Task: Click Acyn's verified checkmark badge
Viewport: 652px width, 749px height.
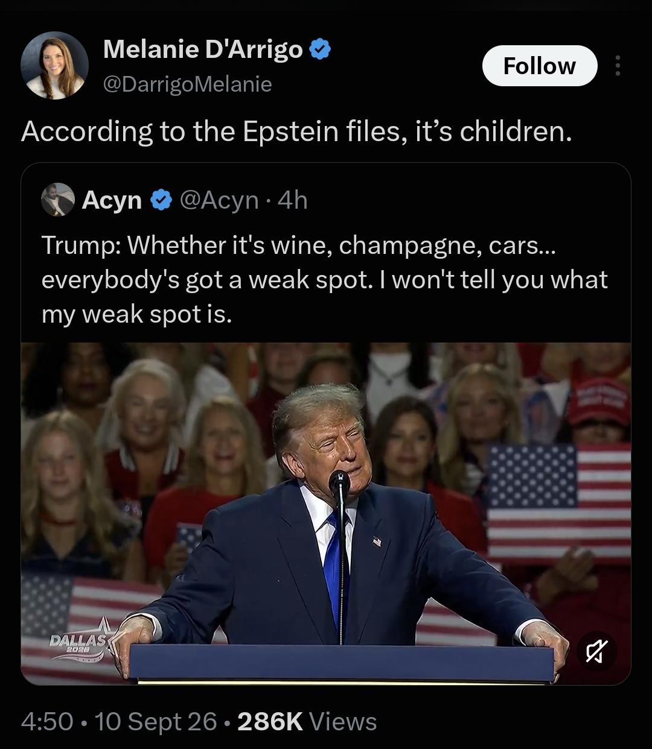Action: pos(161,200)
